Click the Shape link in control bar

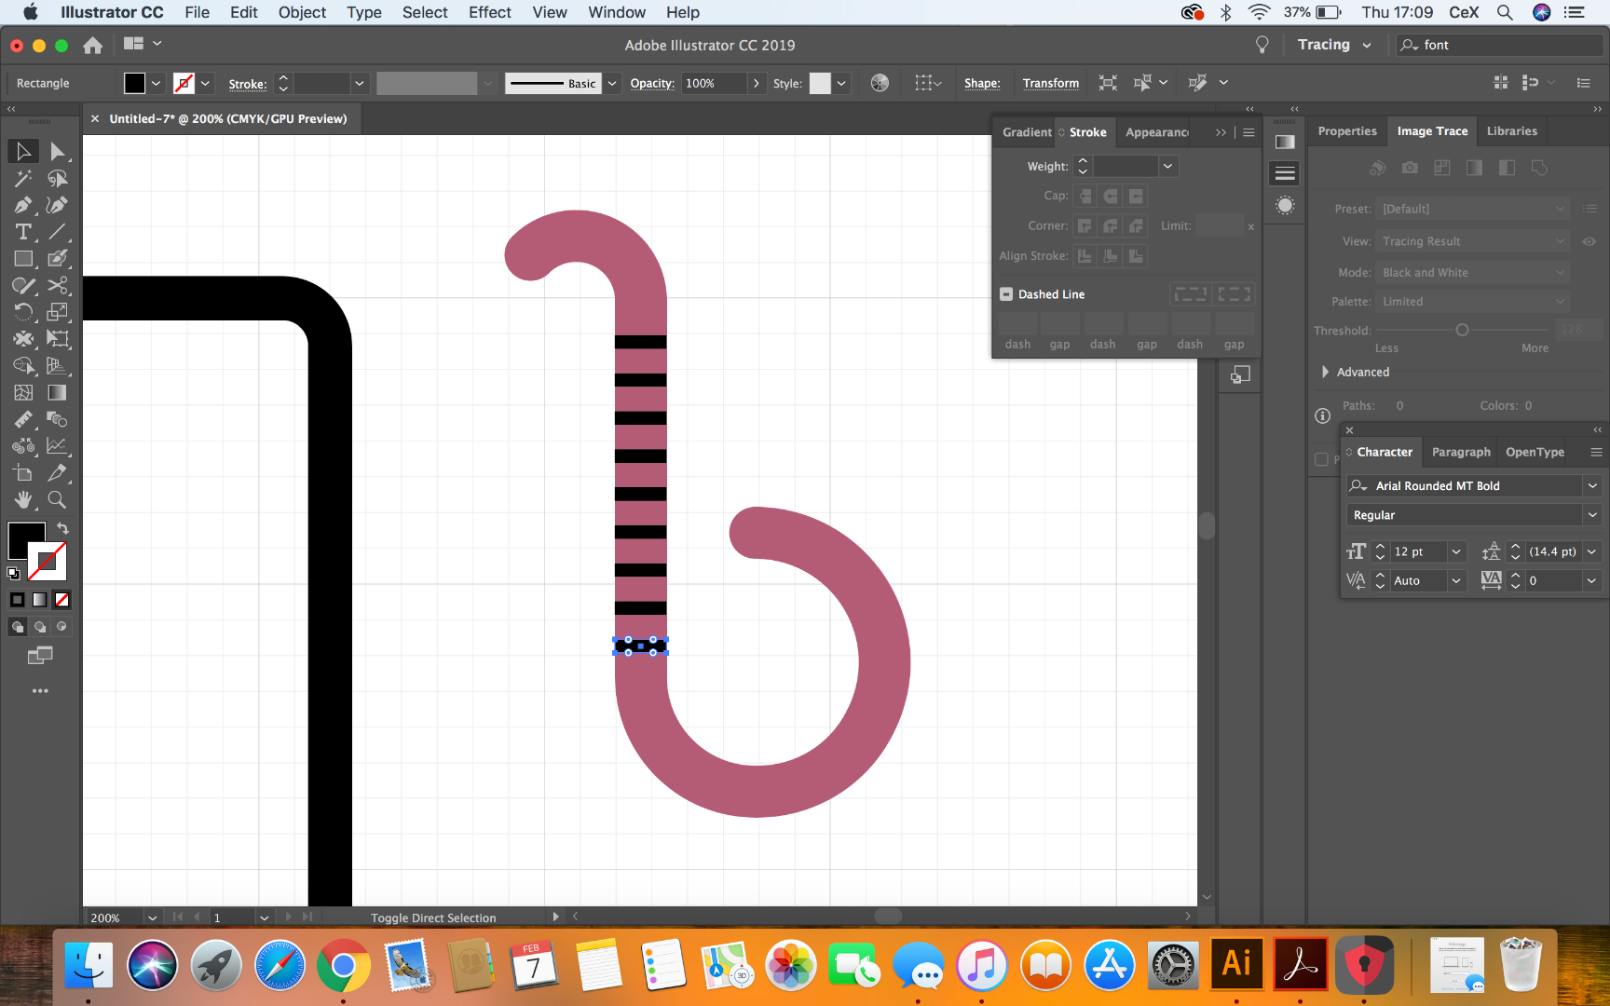(982, 83)
